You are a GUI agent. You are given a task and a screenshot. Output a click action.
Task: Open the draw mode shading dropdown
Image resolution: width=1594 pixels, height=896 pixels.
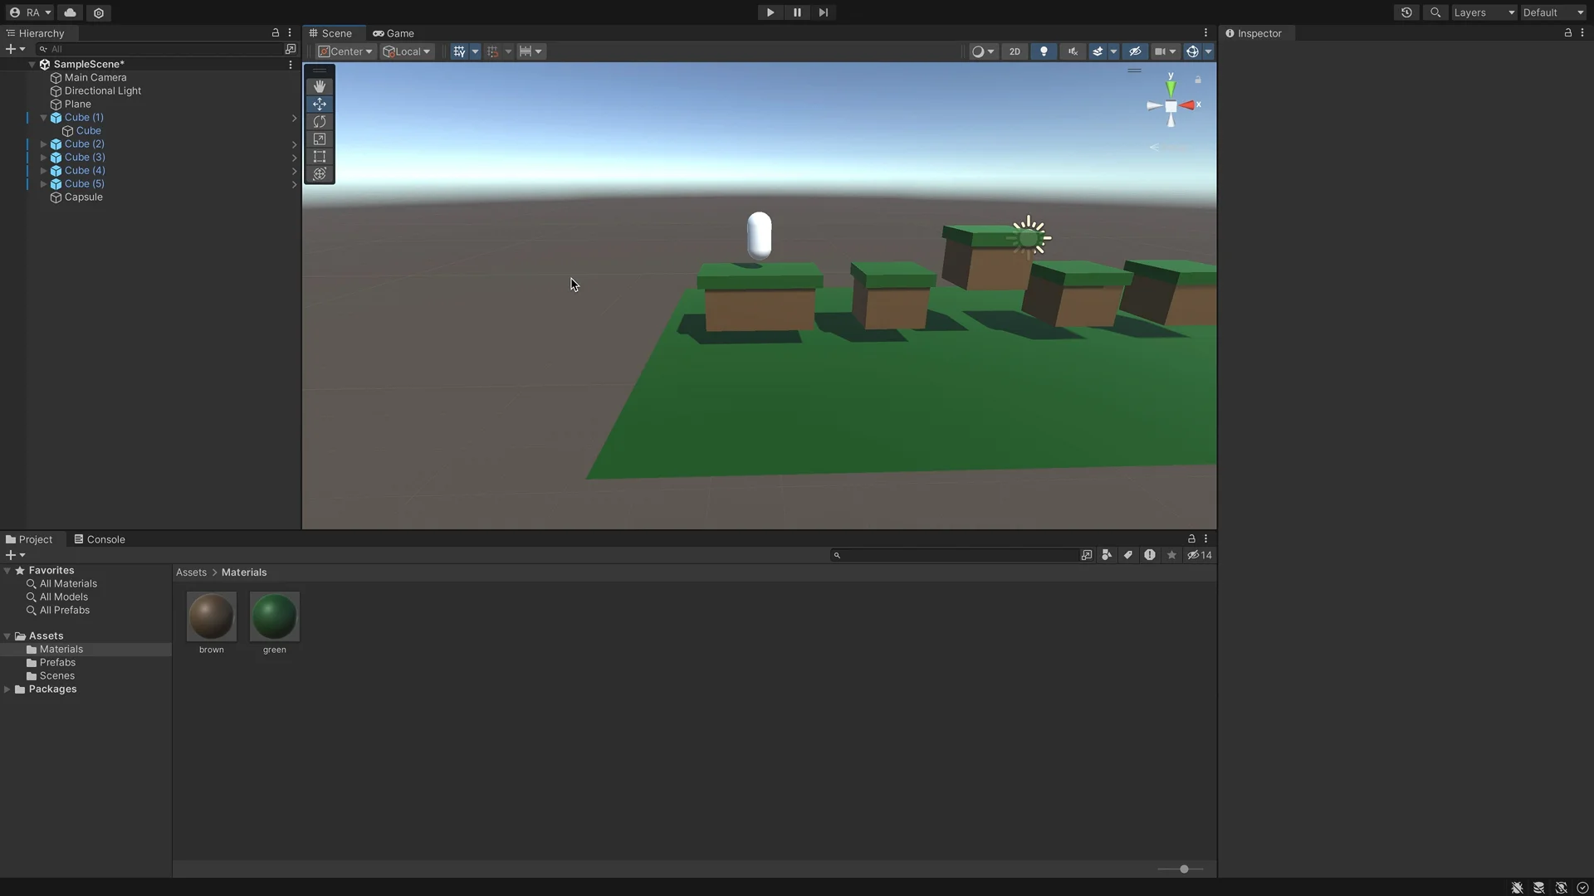983,51
